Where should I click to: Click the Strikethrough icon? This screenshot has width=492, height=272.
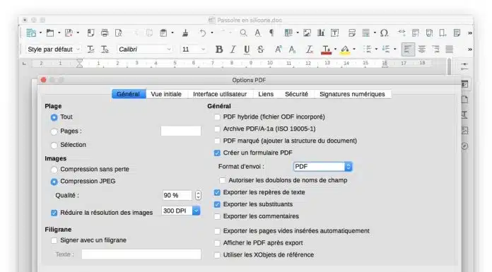pyautogui.click(x=260, y=49)
